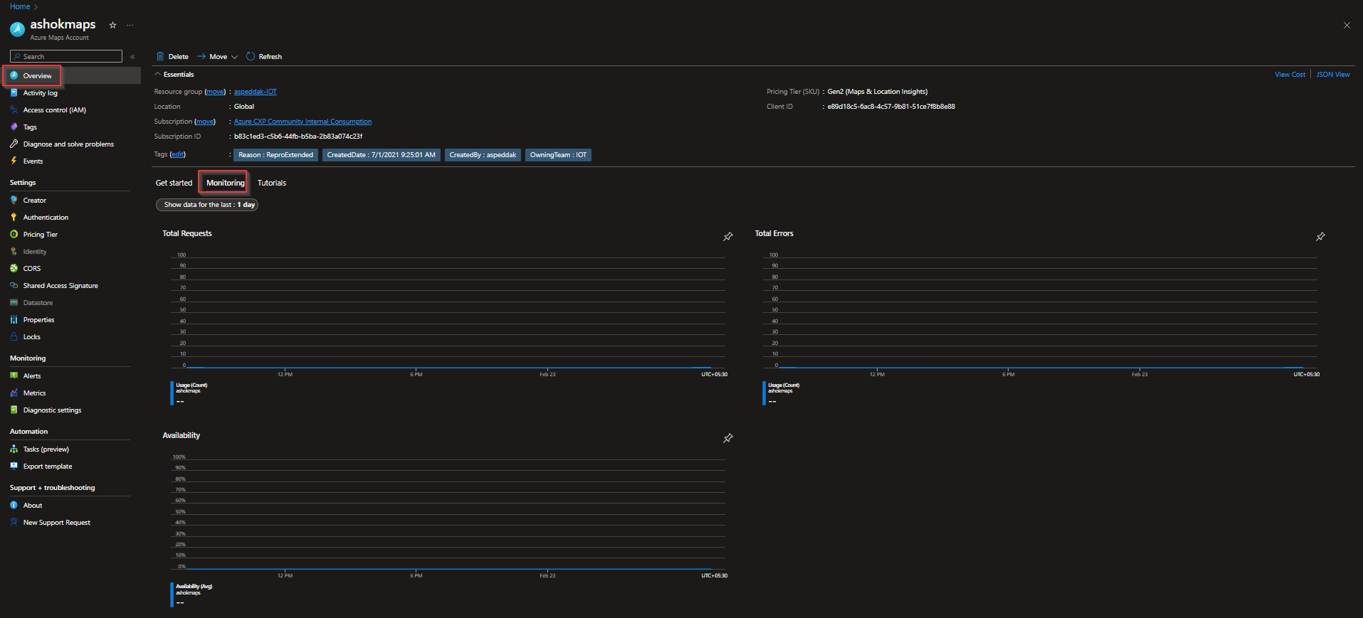Click move link next to Resource group
The height and width of the screenshot is (618, 1363).
[x=215, y=91]
